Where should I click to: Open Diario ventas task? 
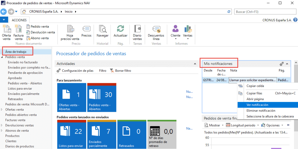pyautogui.click(x=137, y=32)
